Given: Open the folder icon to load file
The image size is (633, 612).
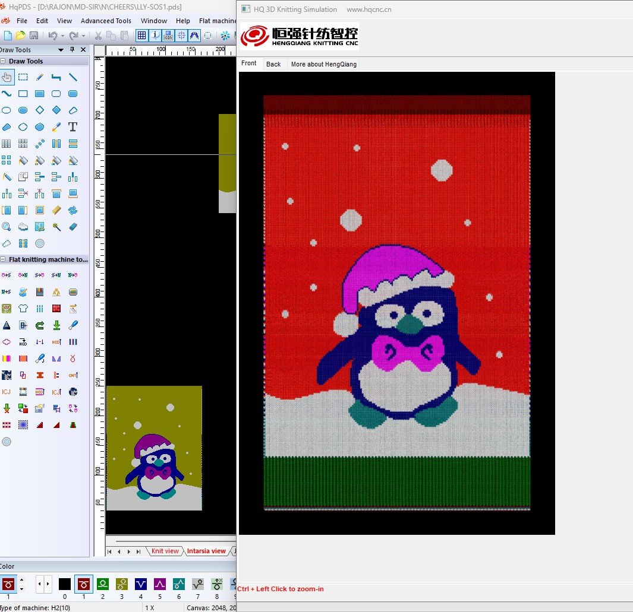Looking at the screenshot, I should click(x=20, y=36).
